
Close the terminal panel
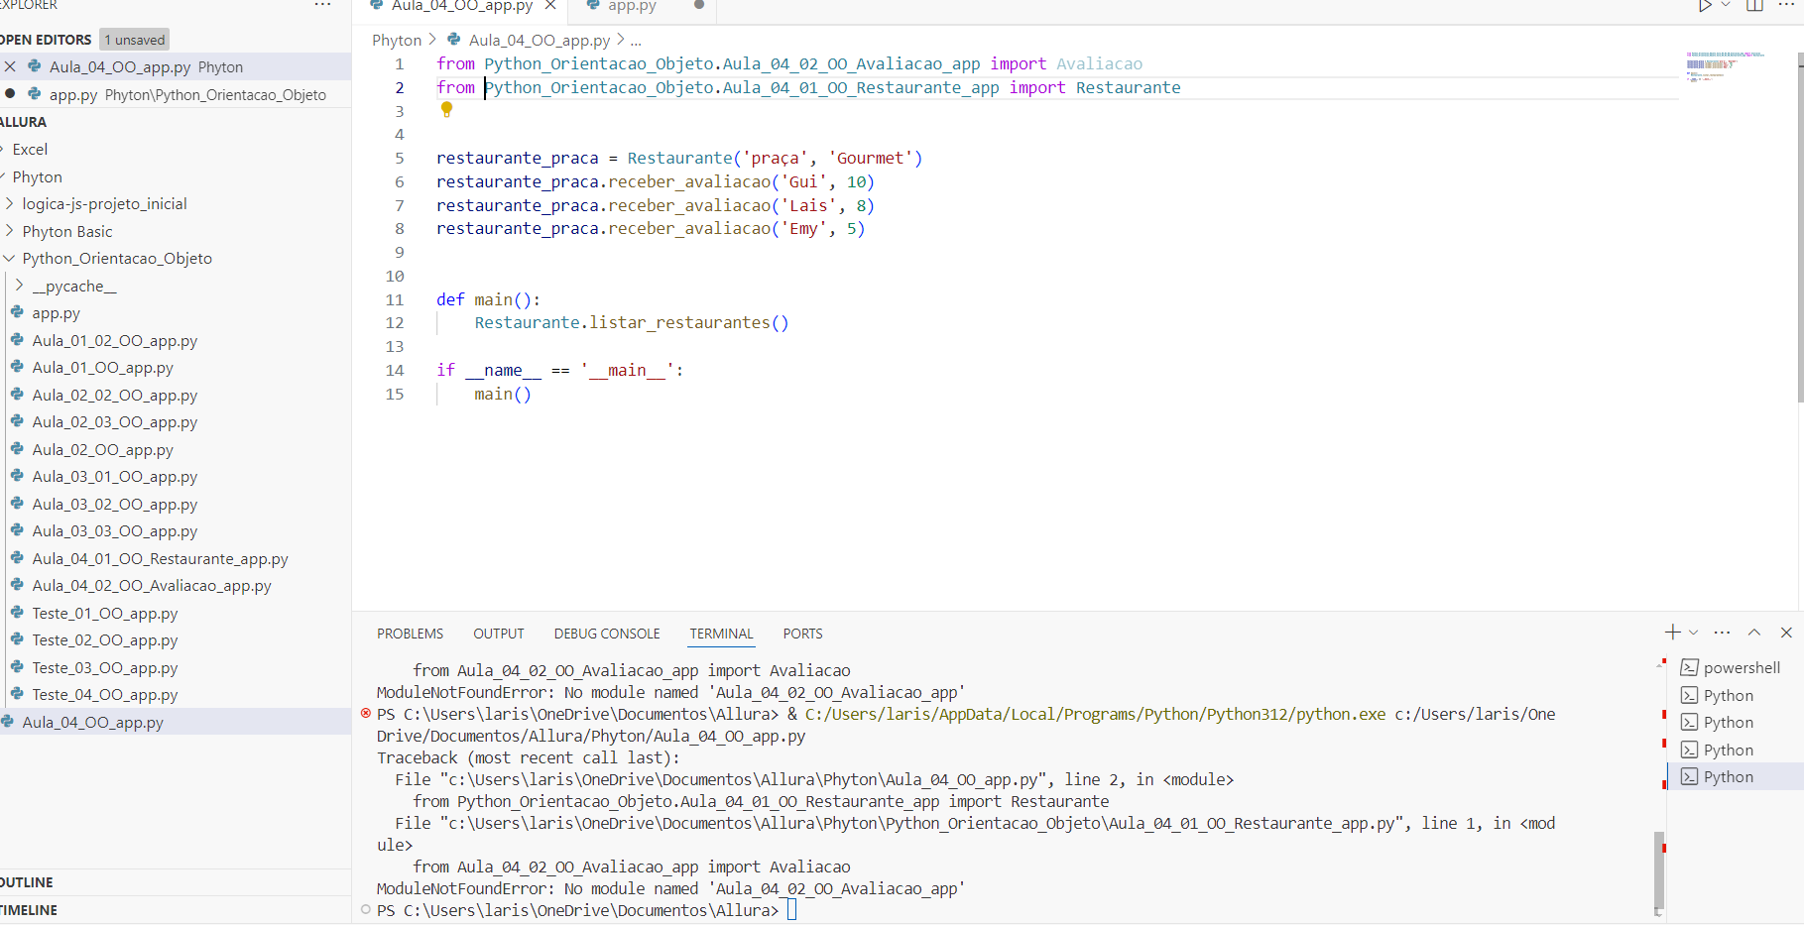[x=1786, y=633]
